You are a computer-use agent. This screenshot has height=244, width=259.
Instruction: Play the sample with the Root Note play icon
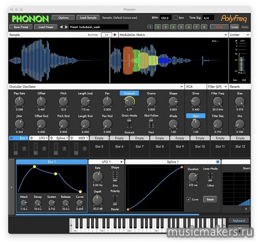point(115,35)
